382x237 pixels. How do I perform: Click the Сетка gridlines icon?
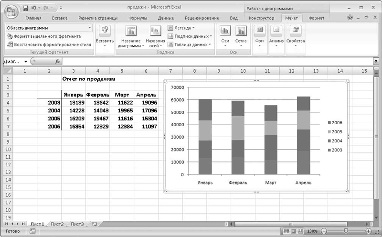(x=241, y=32)
